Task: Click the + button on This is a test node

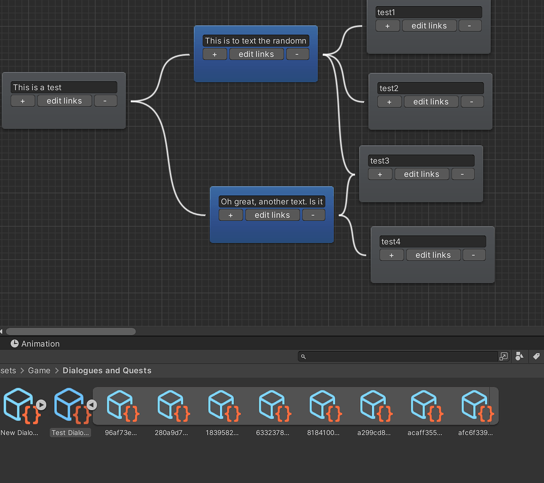Action: tap(23, 100)
